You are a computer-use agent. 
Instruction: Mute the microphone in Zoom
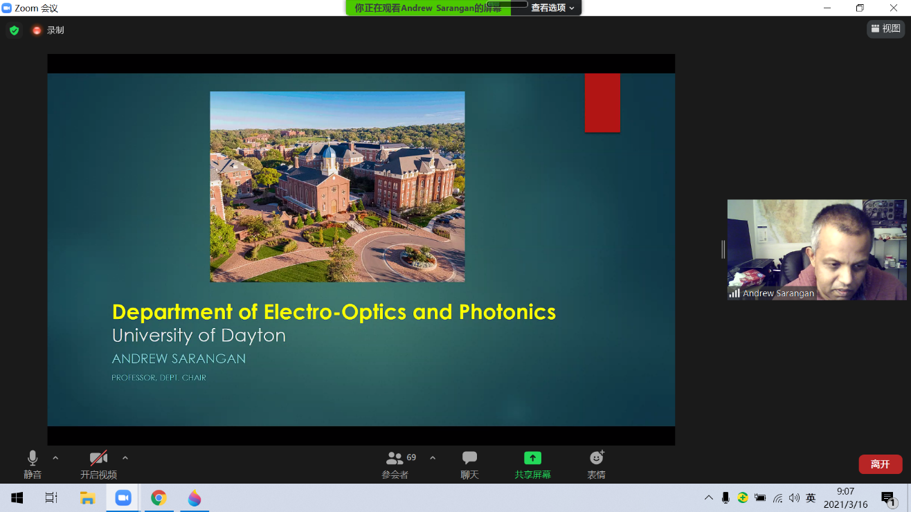33,464
